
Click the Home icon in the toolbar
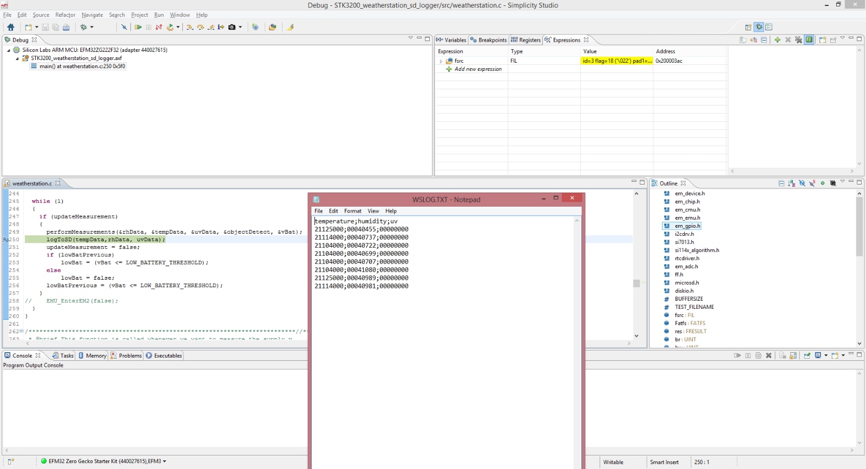tap(11, 27)
